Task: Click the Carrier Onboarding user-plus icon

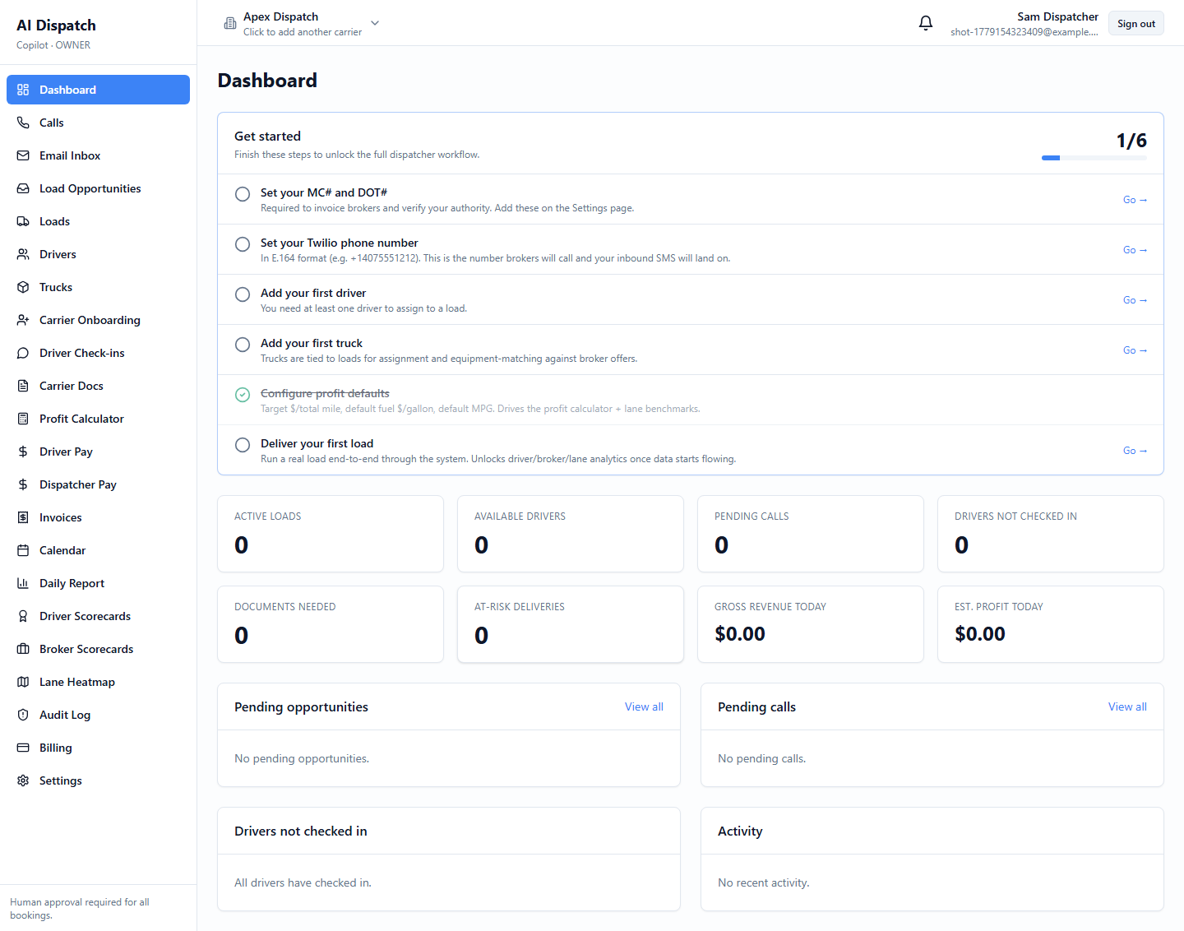Action: 23,320
